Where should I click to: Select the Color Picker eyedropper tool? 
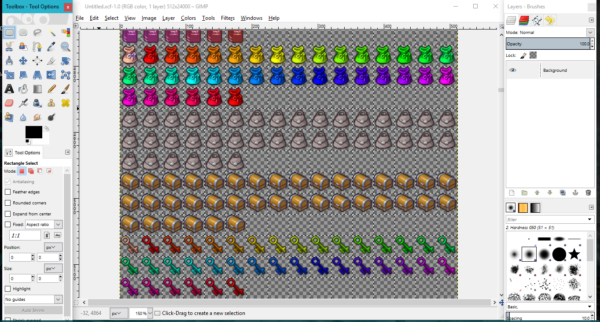(52, 46)
